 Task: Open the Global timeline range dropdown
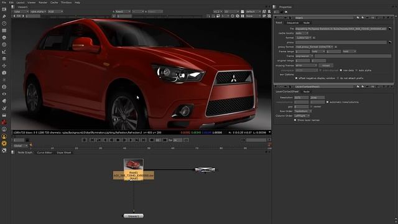[x=21, y=146]
